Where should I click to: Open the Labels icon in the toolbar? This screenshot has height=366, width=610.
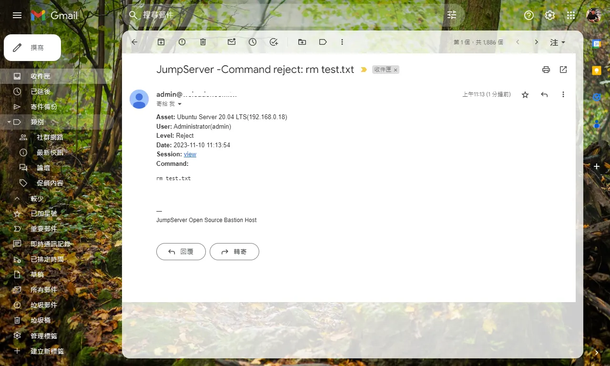point(323,42)
